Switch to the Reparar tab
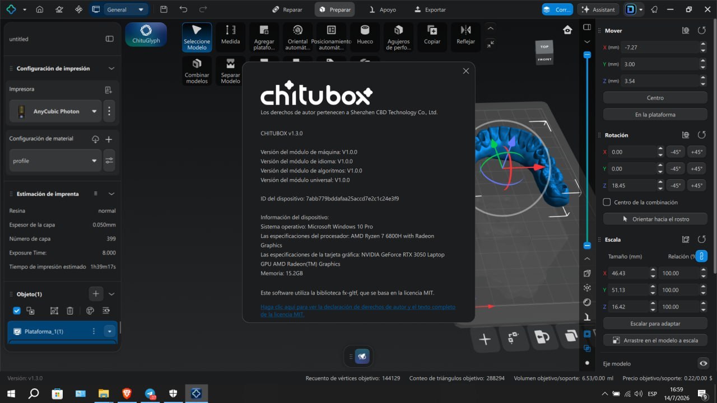 pos(287,10)
